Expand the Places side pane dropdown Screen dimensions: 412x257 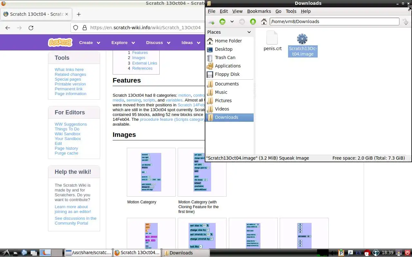coord(249,32)
